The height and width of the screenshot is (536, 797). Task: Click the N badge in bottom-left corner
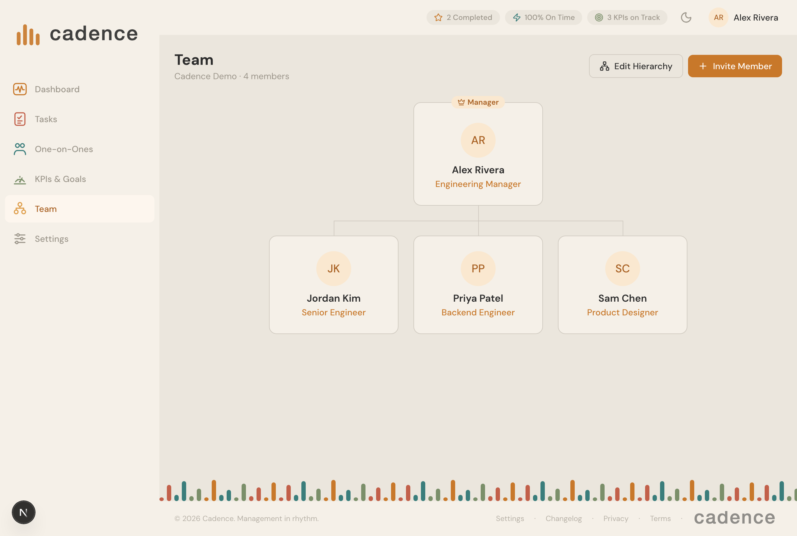[x=23, y=512]
